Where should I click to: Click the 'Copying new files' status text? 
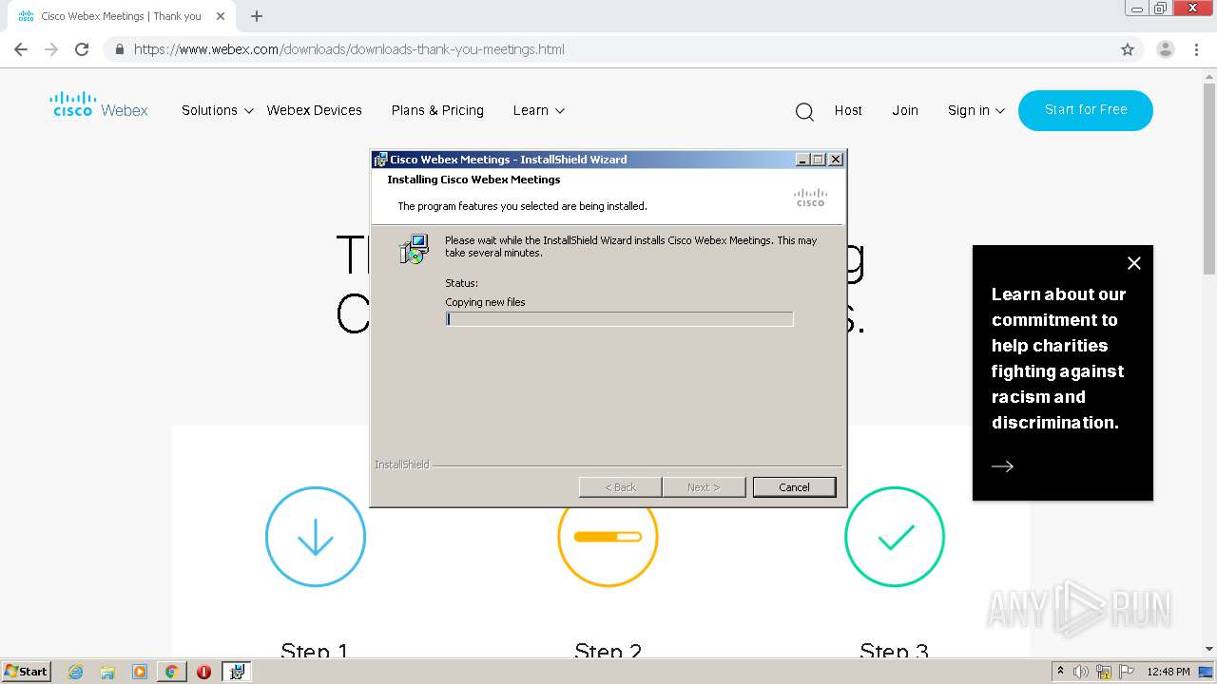point(485,302)
